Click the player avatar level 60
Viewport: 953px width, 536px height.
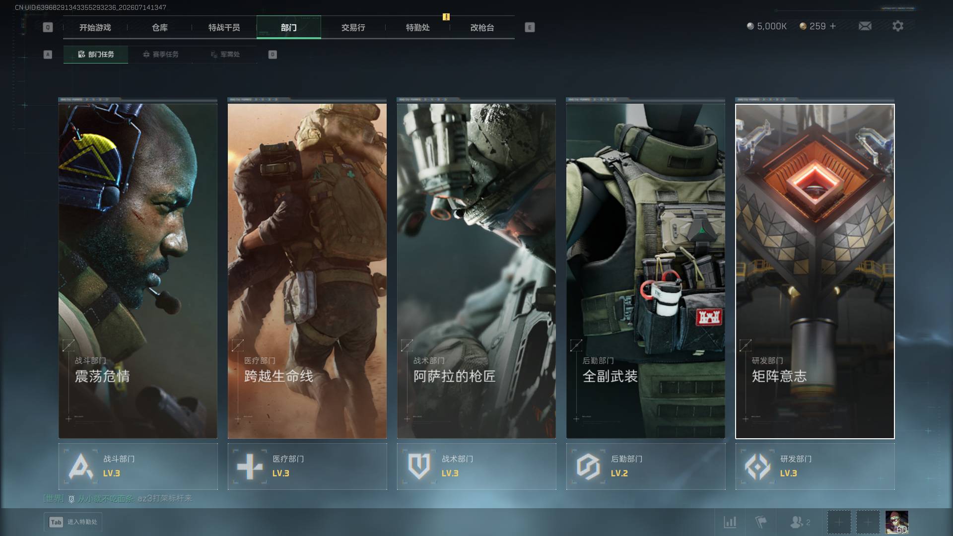click(897, 522)
